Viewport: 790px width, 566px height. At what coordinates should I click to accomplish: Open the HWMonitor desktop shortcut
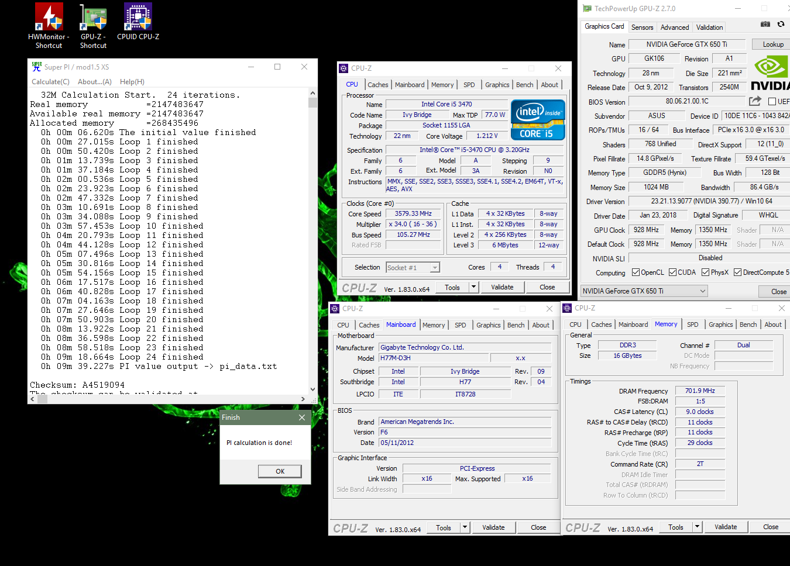49,26
